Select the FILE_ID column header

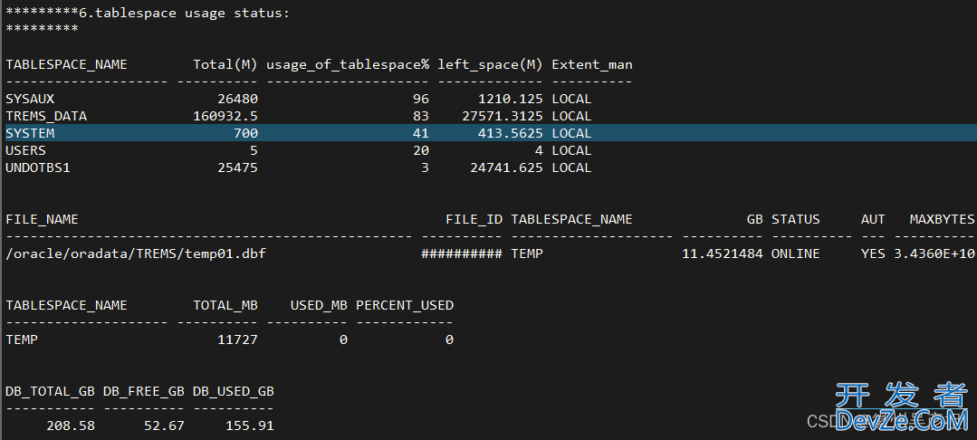[474, 219]
